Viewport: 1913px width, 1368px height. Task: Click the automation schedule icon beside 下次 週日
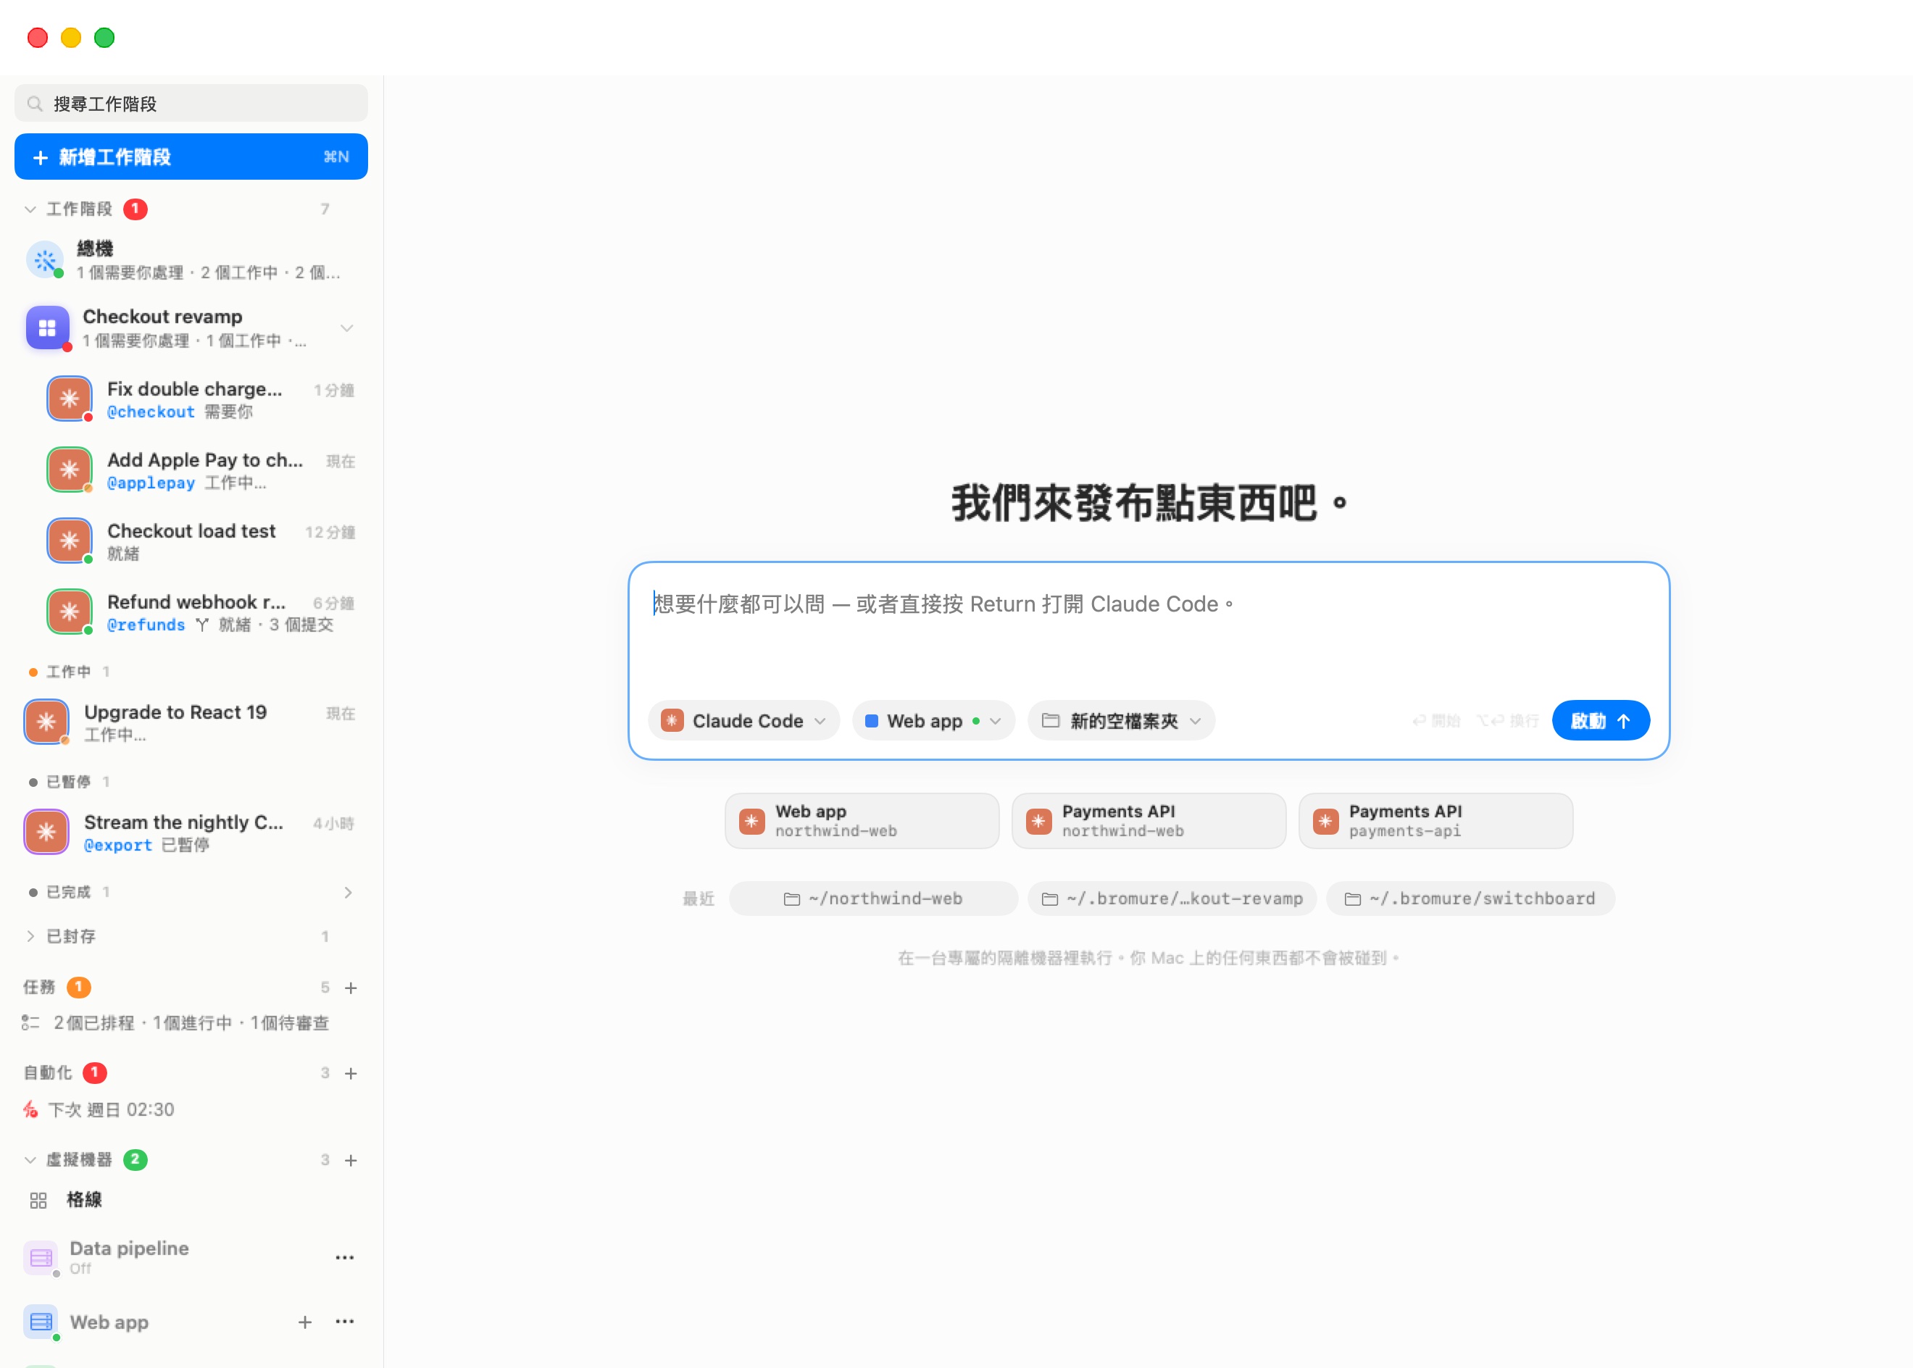coord(30,1109)
